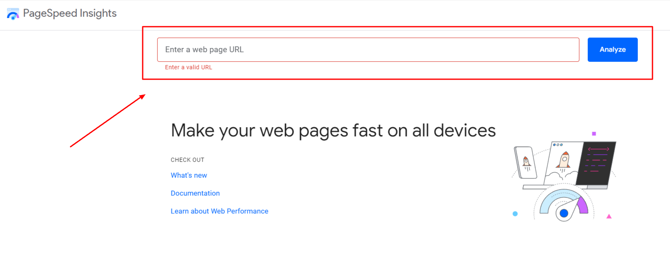The width and height of the screenshot is (670, 271).
Task: Click the blue Analyze button
Action: pos(612,50)
